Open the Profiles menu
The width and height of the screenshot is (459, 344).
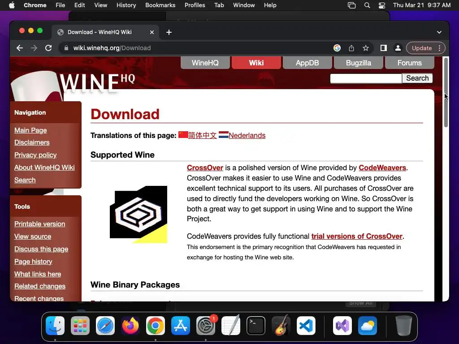195,5
